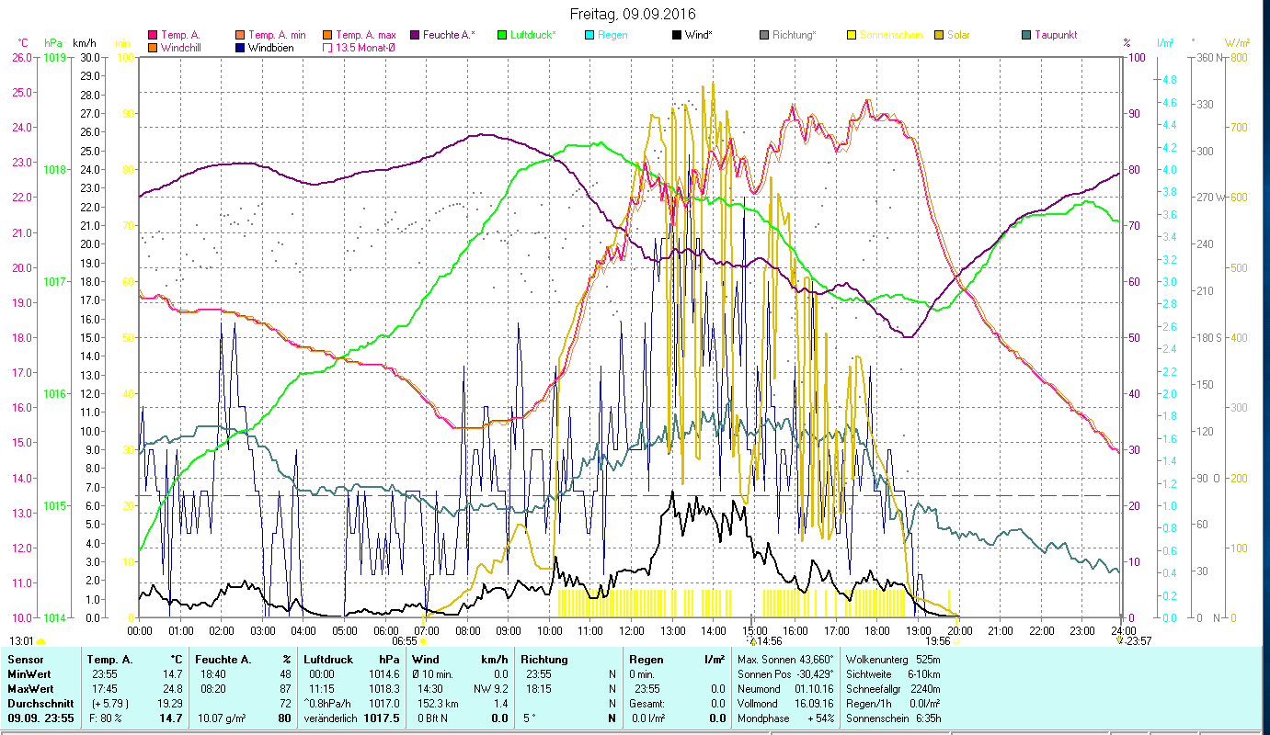Click the Gesamt: rain total label
The image size is (1270, 735).
coord(647,703)
